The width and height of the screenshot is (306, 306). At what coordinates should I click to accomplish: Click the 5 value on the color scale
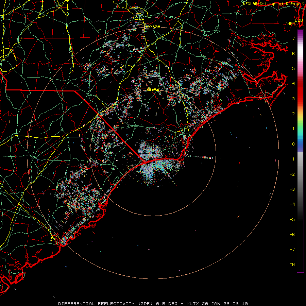pos(293,68)
